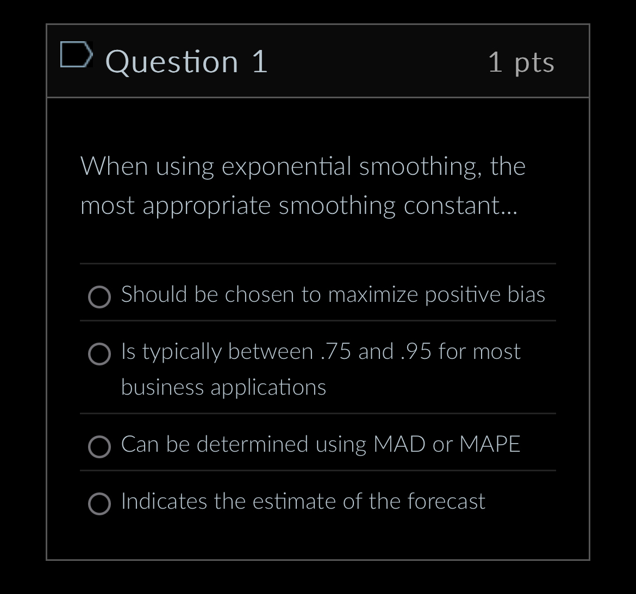Choose the .75 and .95 answer option
The height and width of the screenshot is (594, 636).
point(99,355)
